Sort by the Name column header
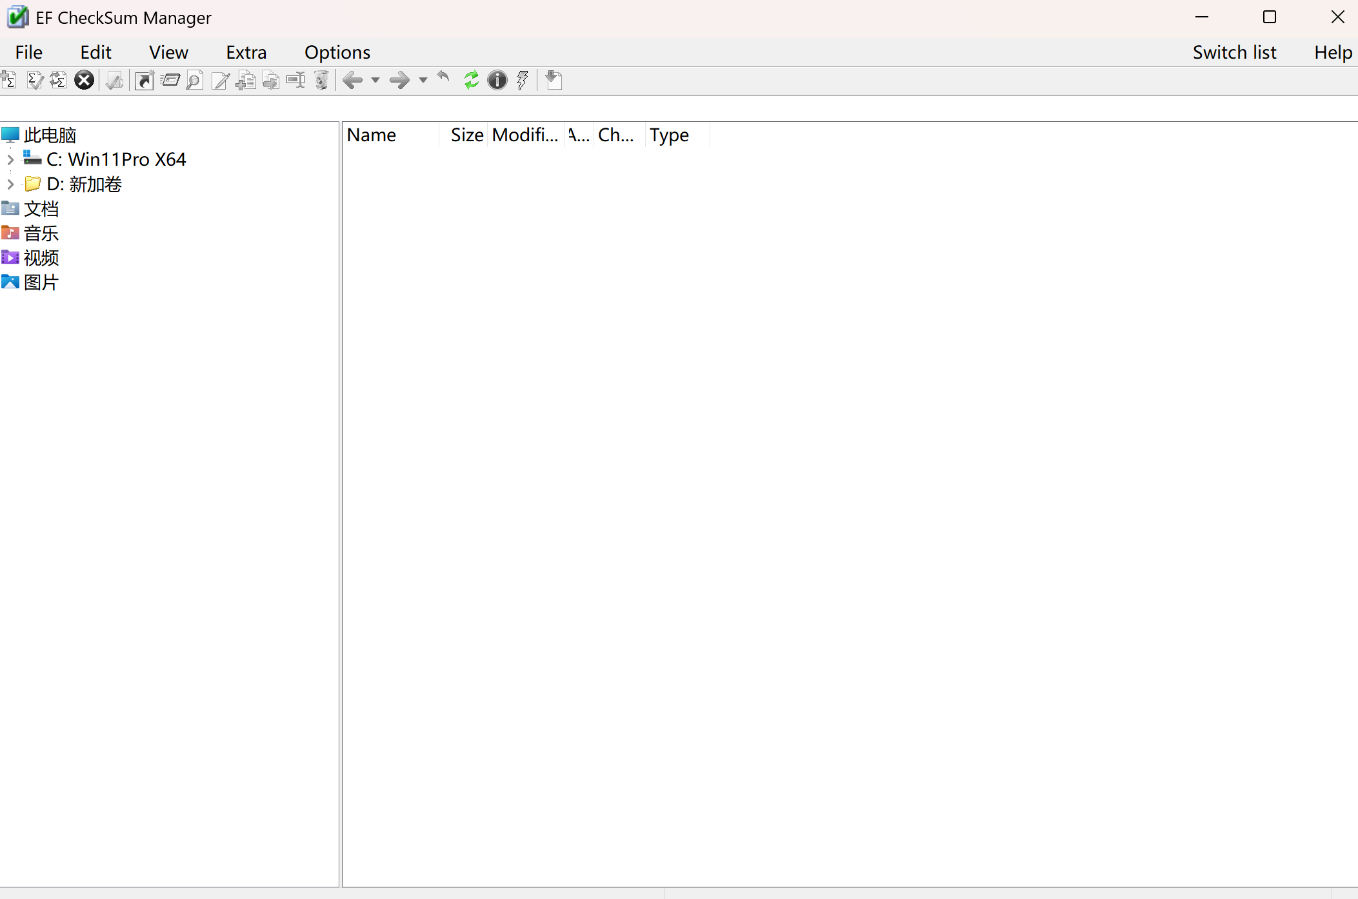Viewport: 1358px width, 899px height. point(391,135)
